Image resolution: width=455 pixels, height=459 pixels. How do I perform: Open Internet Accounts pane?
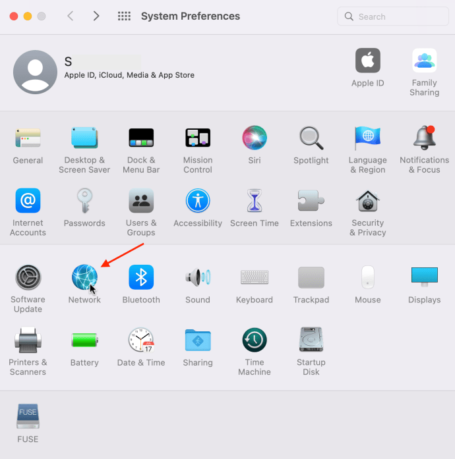tap(28, 200)
